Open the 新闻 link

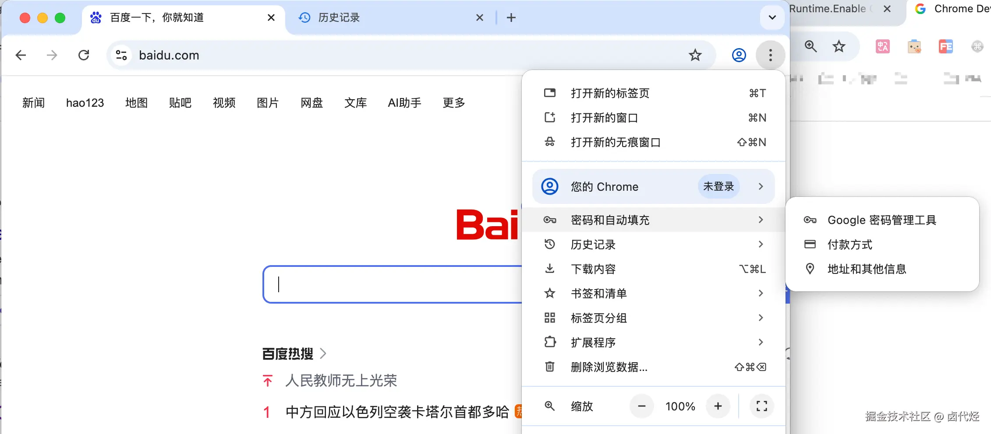pos(34,103)
